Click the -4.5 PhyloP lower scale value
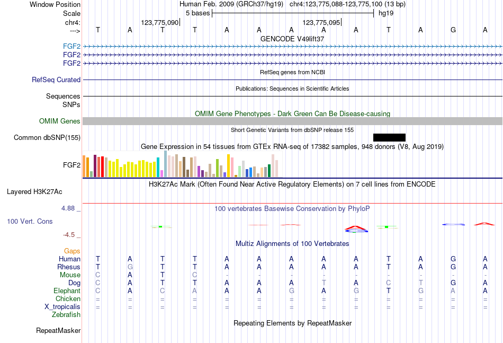503x343 pixels. (x=69, y=235)
